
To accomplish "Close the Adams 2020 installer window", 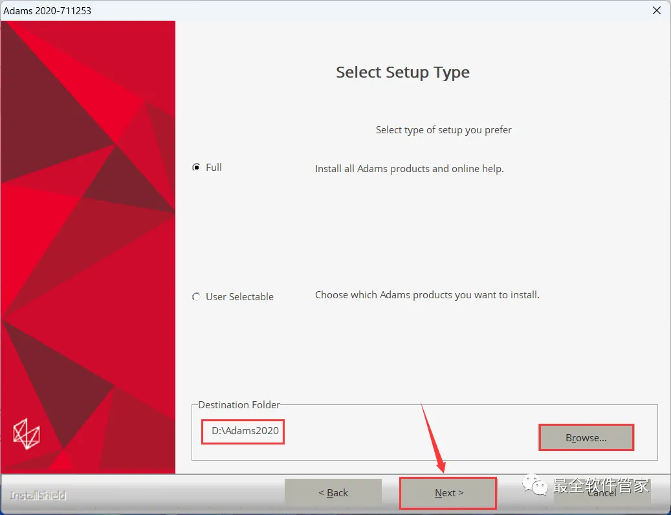I will 657,10.
